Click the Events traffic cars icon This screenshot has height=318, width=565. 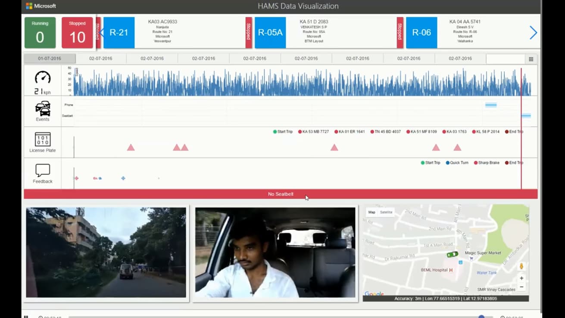(x=43, y=108)
